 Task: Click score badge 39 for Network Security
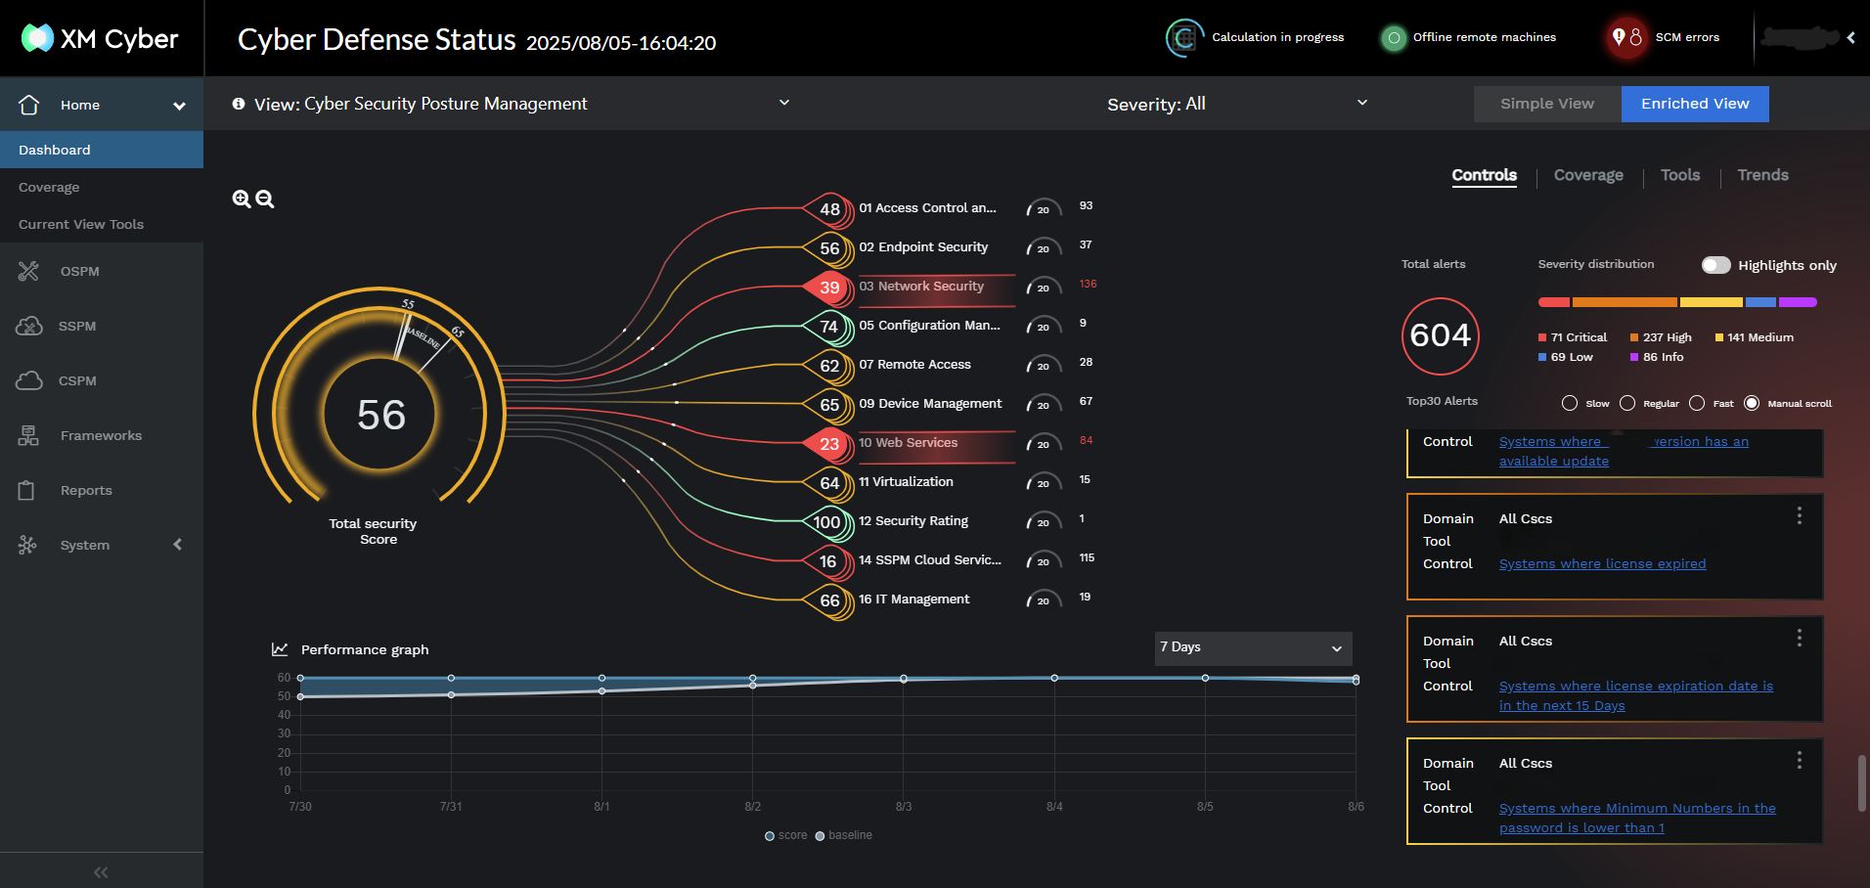coord(829,288)
